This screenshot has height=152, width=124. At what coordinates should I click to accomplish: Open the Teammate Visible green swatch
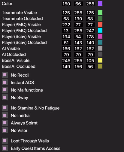click(100, 13)
